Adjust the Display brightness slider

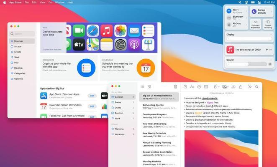pyautogui.click(x=249, y=39)
